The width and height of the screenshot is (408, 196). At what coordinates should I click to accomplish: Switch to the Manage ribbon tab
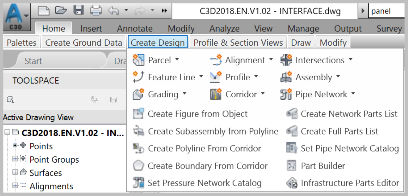tap(303, 28)
